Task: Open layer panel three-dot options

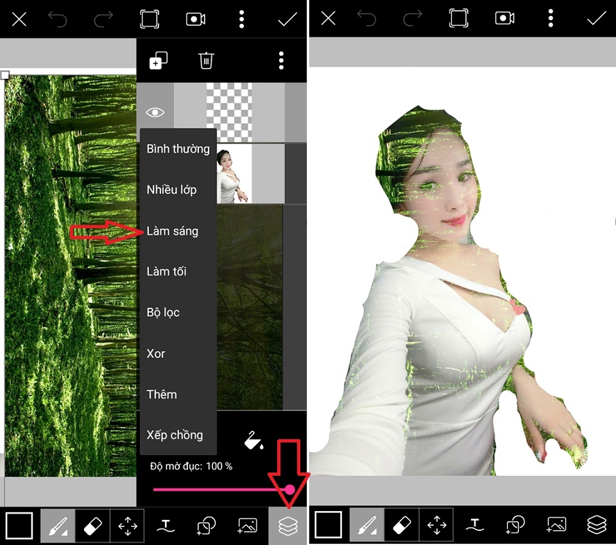Action: 281,60
